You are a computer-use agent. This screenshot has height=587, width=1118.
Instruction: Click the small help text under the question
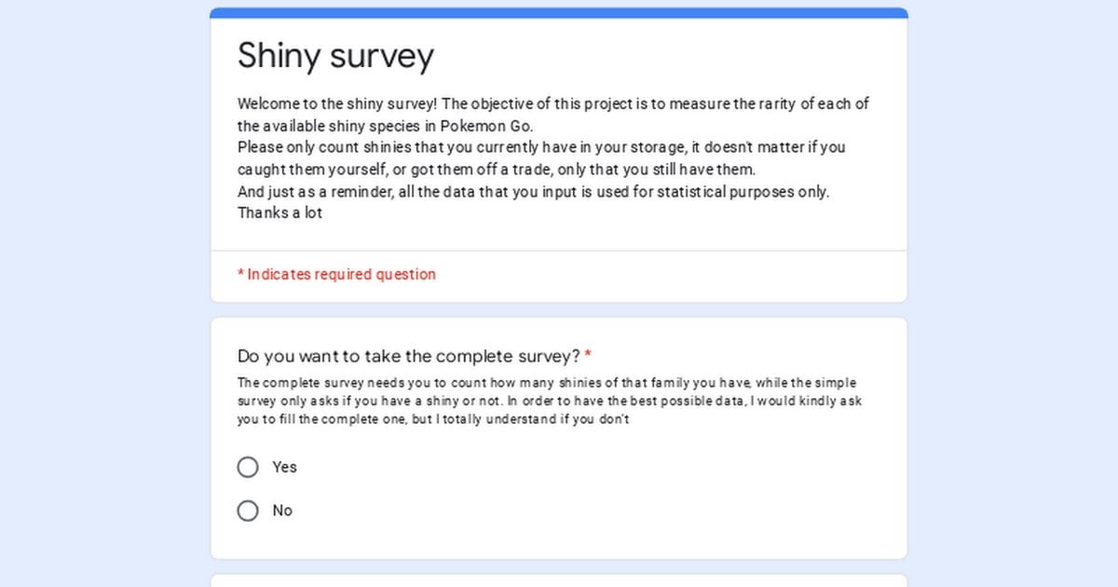tap(546, 401)
